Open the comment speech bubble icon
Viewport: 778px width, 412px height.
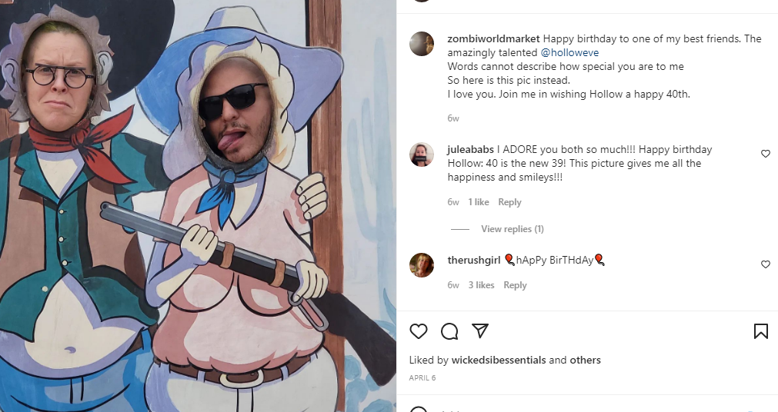449,331
